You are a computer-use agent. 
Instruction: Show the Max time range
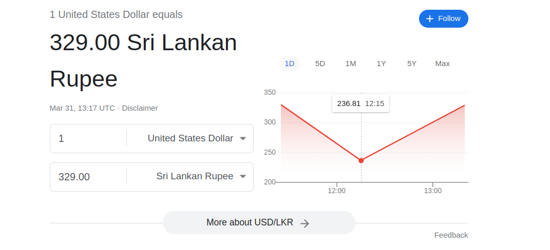(442, 64)
